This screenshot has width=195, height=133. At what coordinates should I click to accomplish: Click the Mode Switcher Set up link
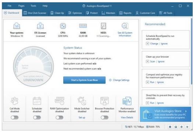[82, 117]
